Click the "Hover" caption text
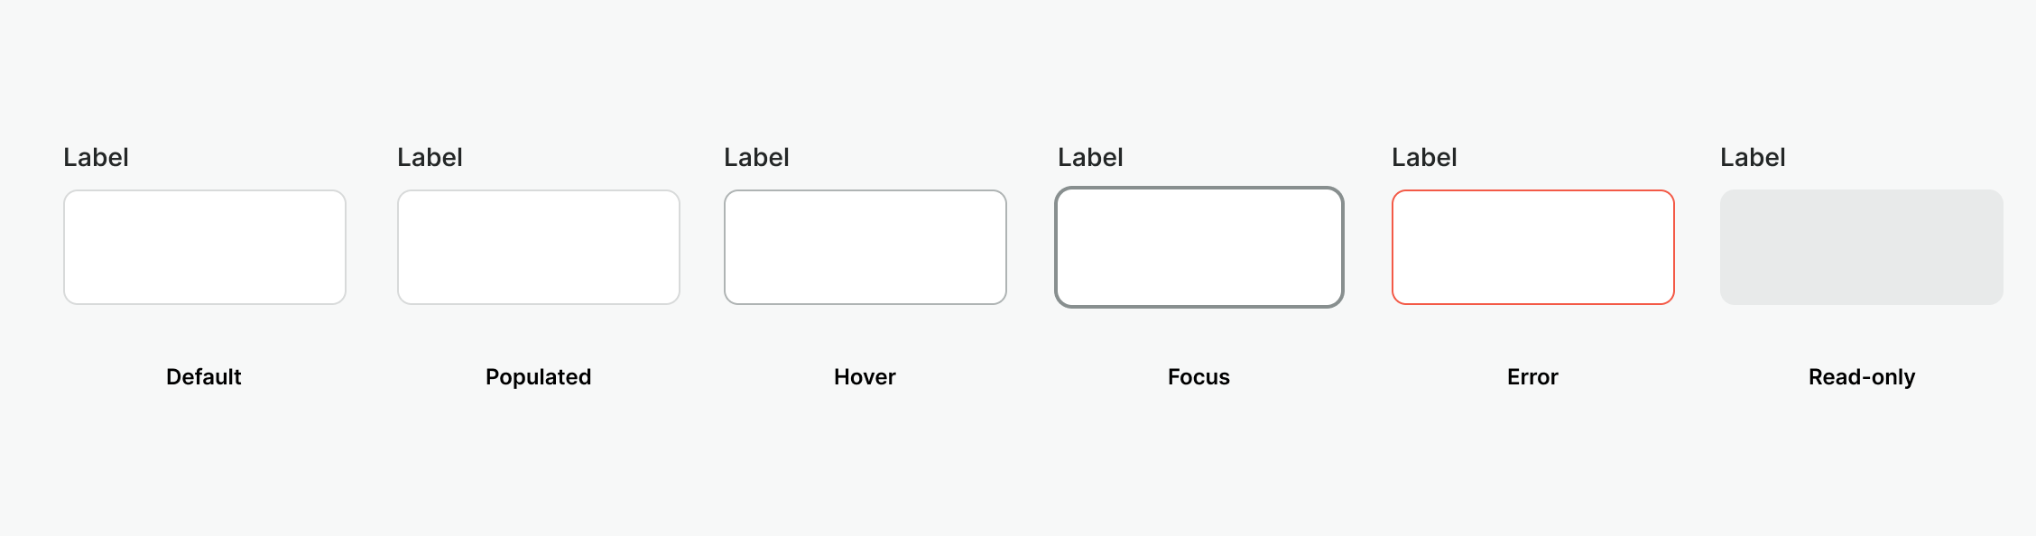 [x=865, y=377]
